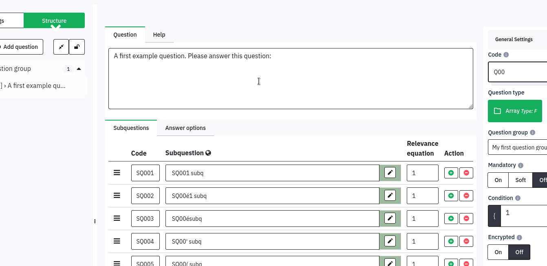This screenshot has height=266, width=547.
Task: Click the drag handle for SQ004 row
Action: [117, 241]
